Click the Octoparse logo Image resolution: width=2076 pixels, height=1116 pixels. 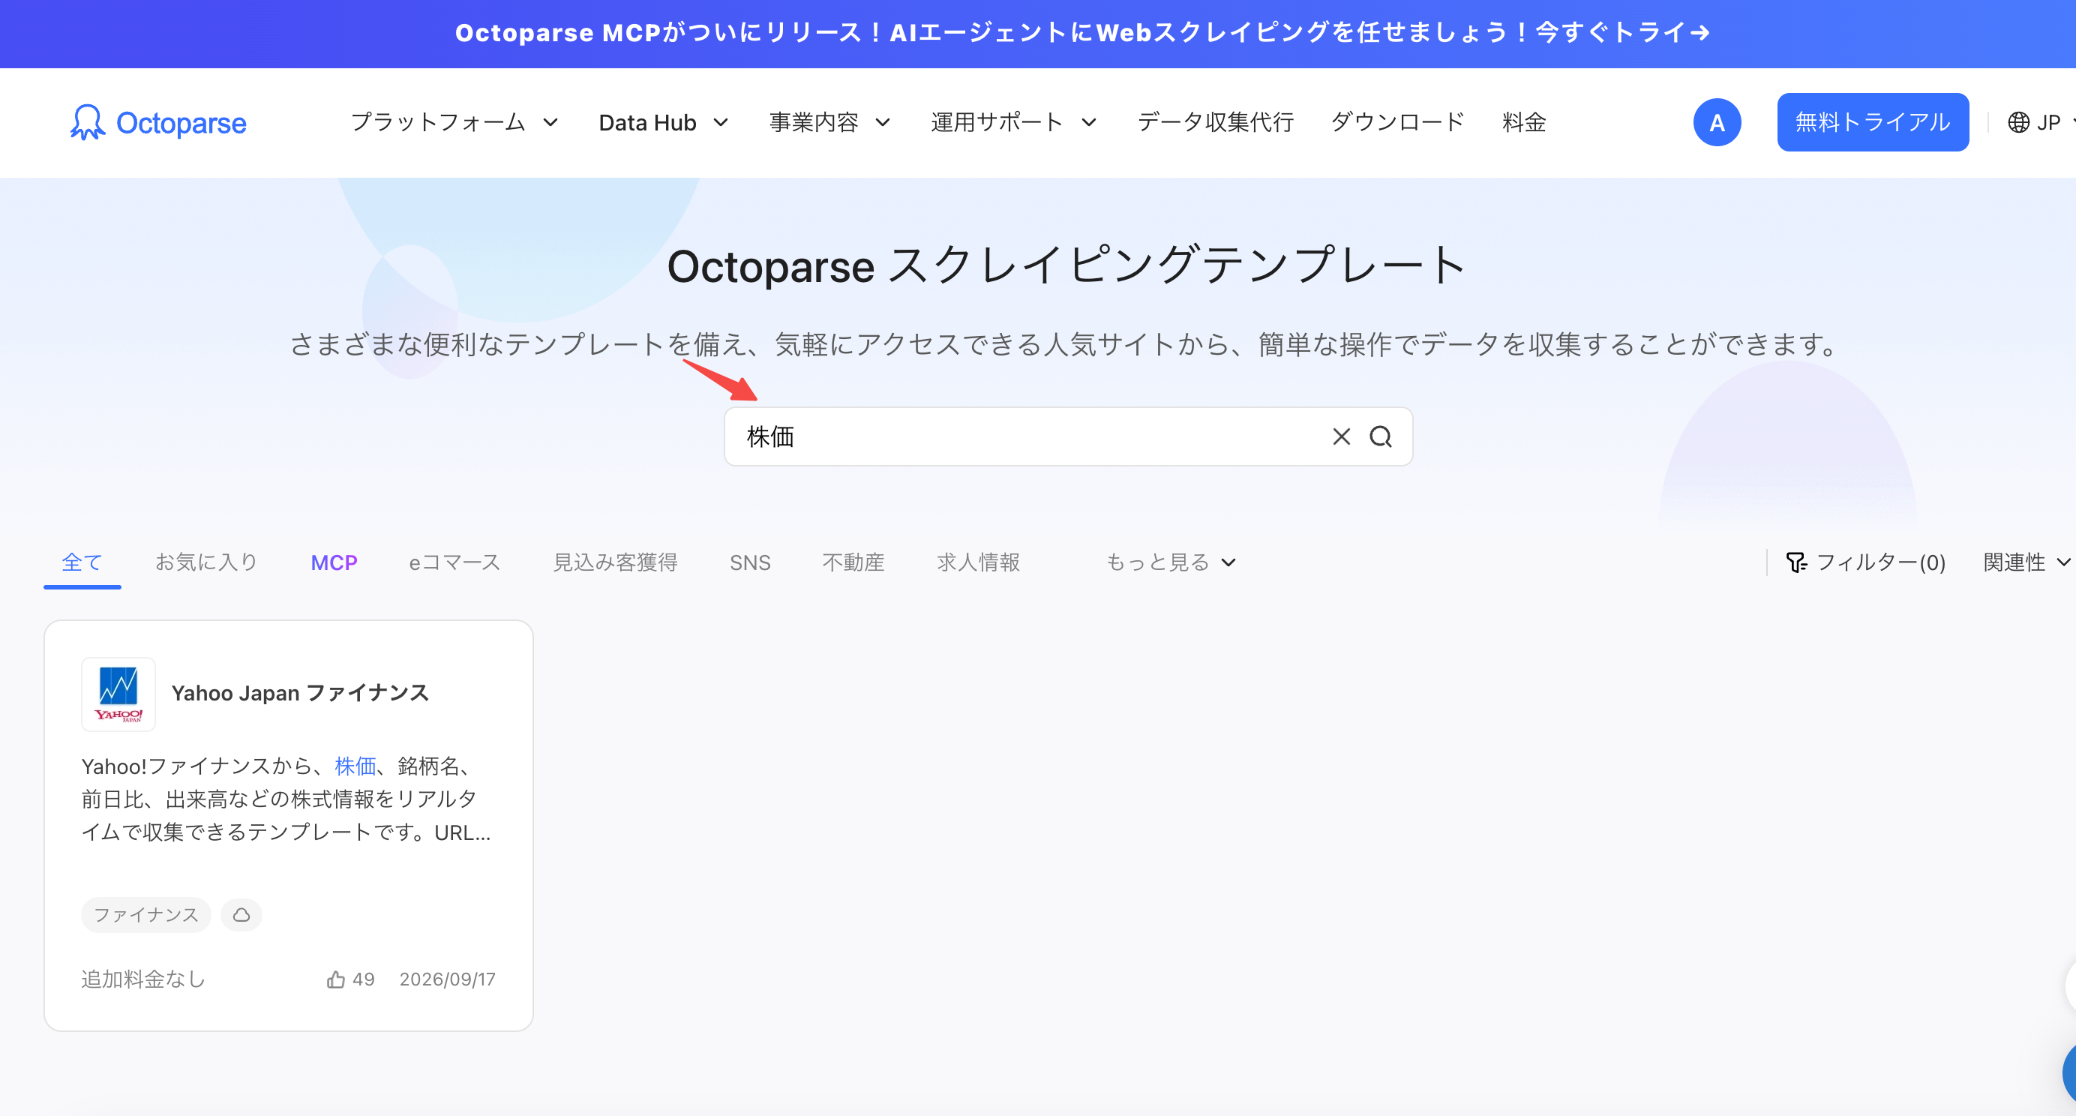click(158, 122)
